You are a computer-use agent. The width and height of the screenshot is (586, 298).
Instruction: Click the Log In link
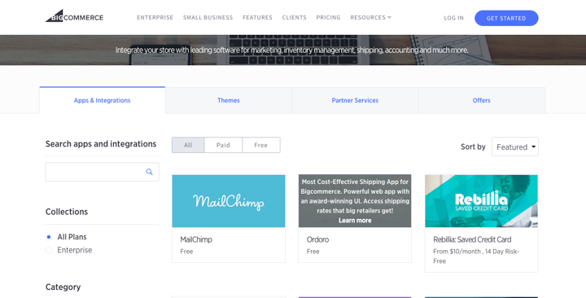pos(453,18)
